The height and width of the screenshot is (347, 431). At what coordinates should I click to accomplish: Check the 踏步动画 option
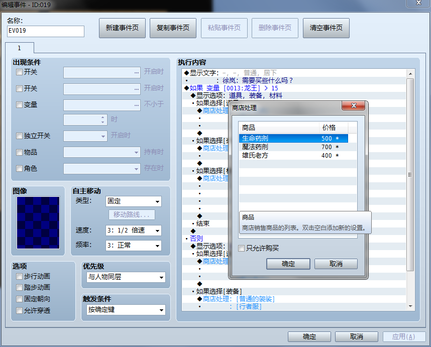tap(19, 287)
